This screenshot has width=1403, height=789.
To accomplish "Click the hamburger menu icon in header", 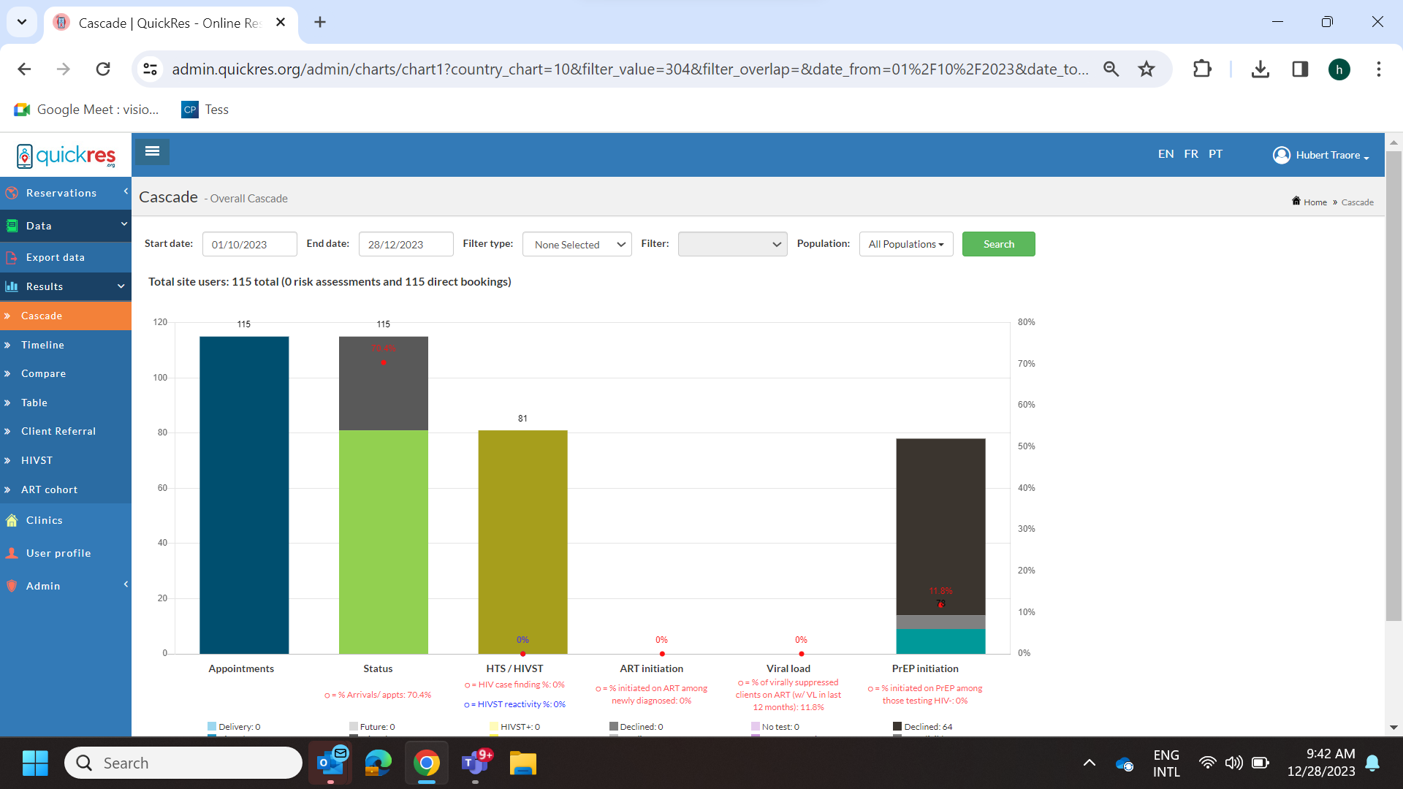I will click(x=152, y=151).
